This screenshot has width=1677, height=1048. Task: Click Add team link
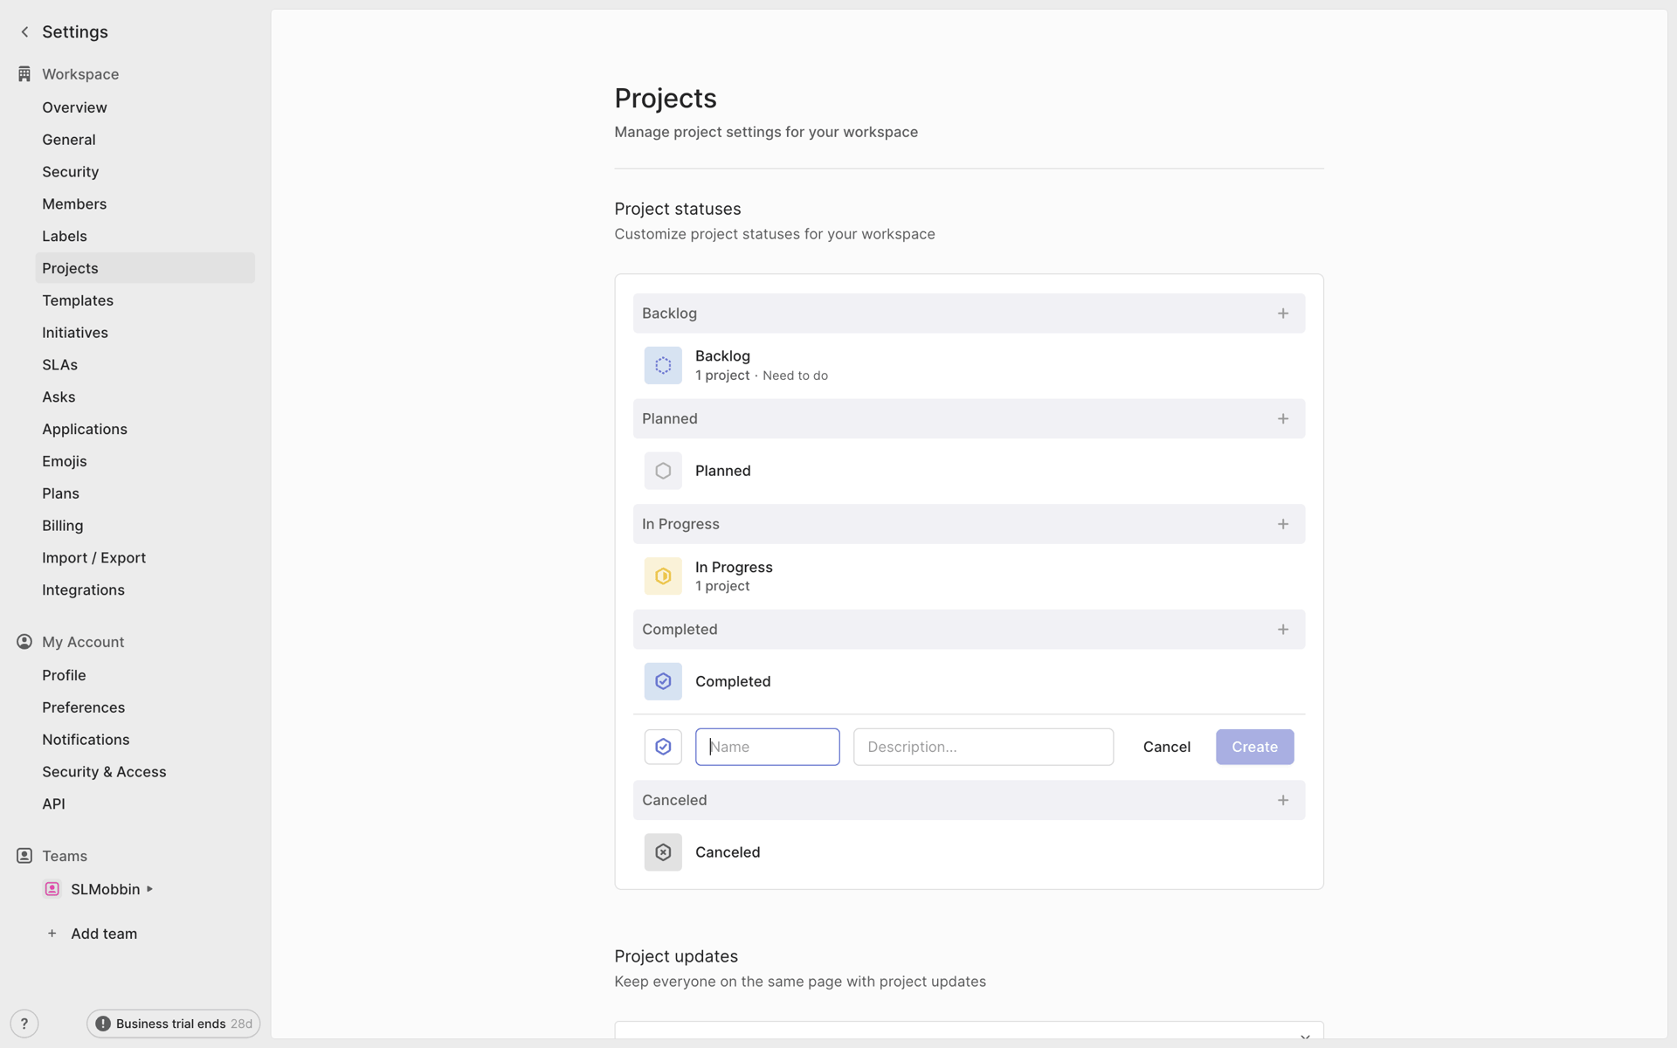[x=104, y=934]
